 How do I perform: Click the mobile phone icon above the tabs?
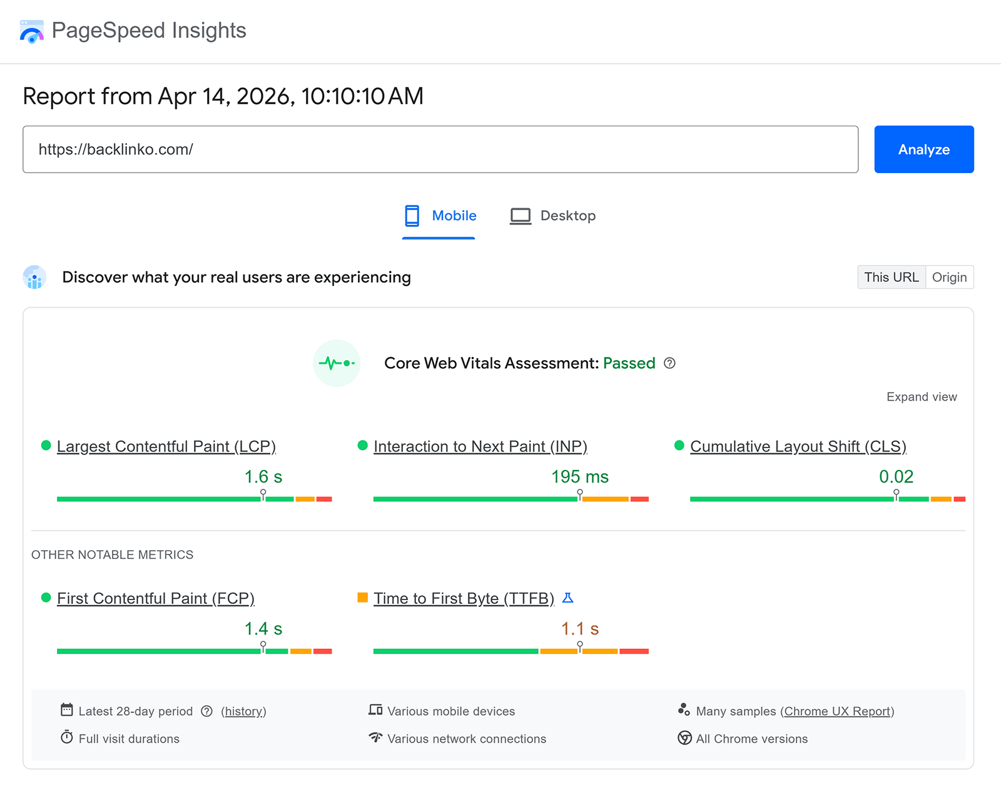click(413, 215)
